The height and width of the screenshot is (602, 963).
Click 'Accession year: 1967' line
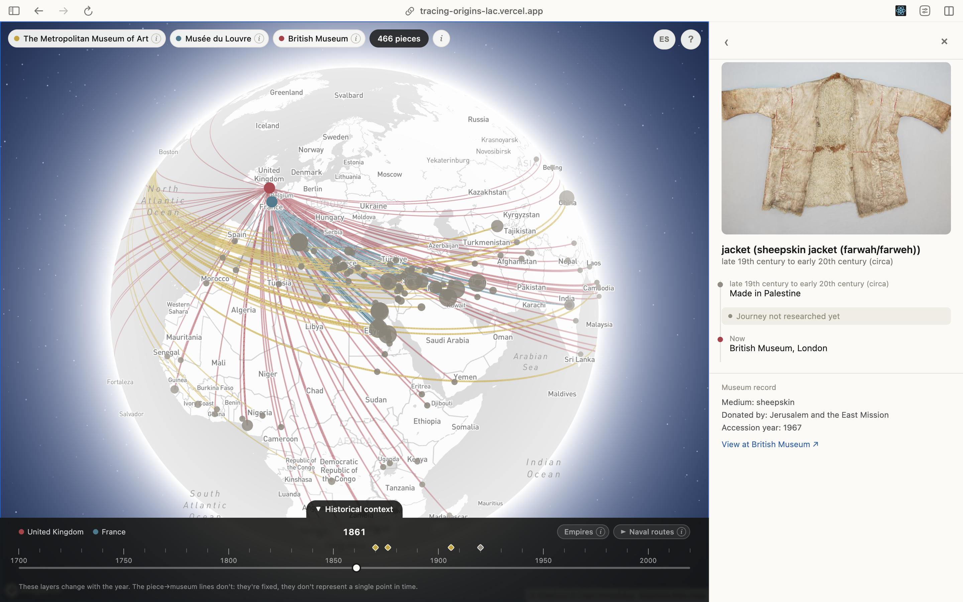tap(761, 428)
